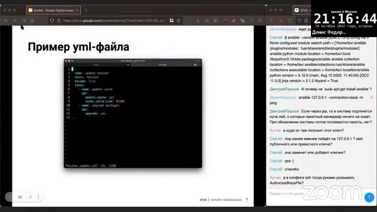Open slide options three-dot menu
The width and height of the screenshot is (377, 212).
tap(38, 197)
